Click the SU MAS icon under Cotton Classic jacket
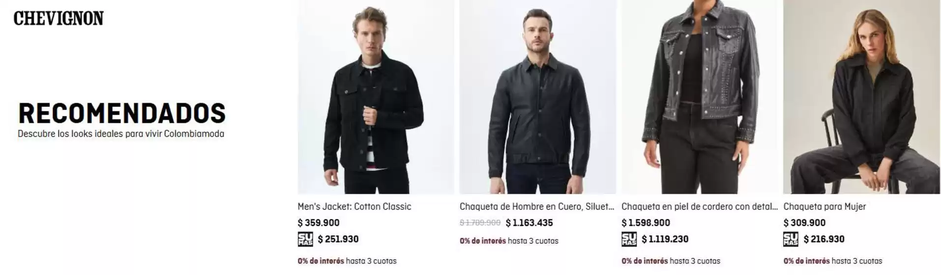This screenshot has height=275, width=941. click(305, 239)
